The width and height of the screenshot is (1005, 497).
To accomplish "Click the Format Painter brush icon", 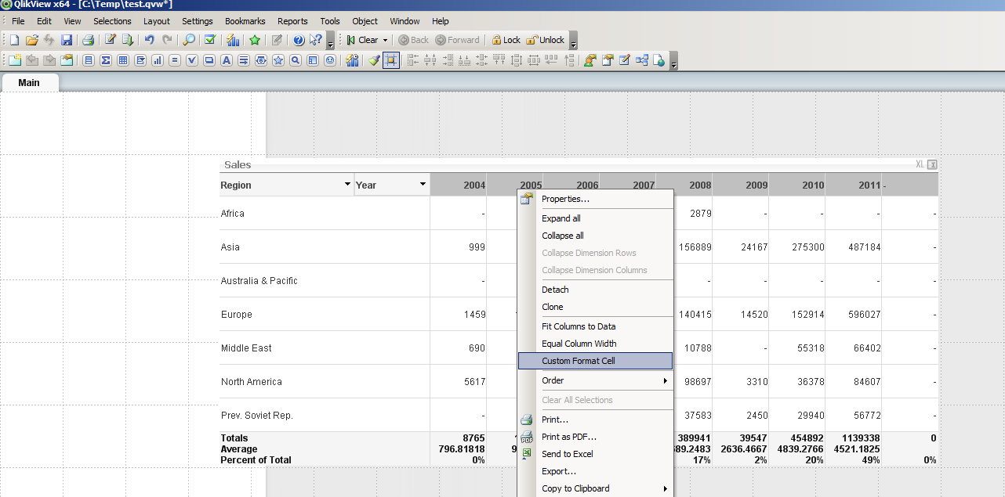I will 374,60.
